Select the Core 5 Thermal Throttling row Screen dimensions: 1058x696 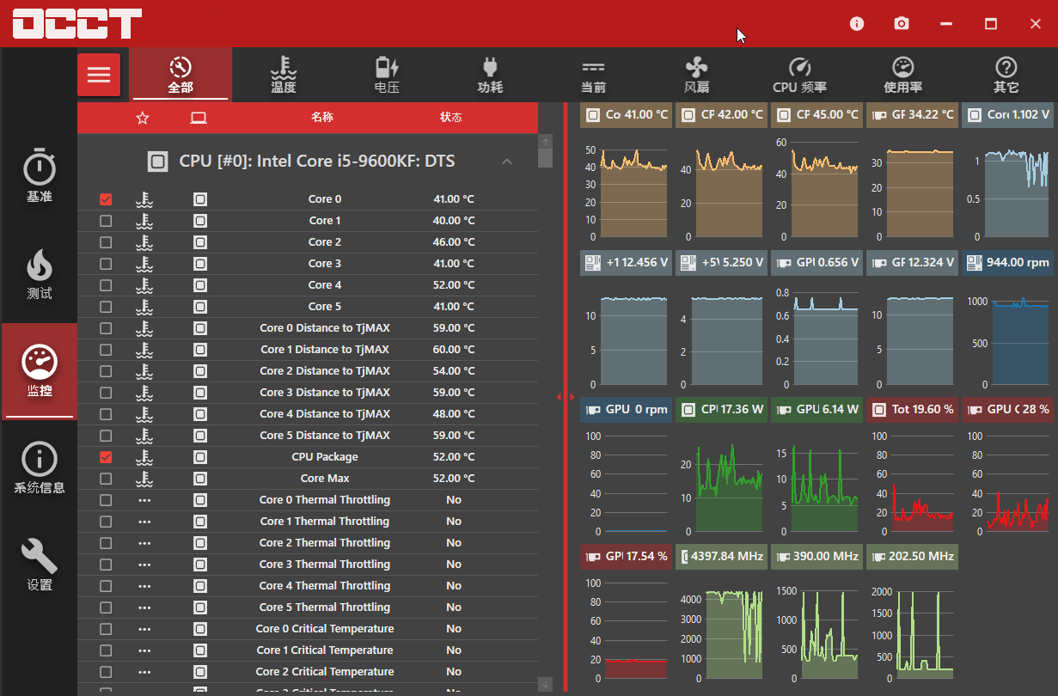coord(308,607)
